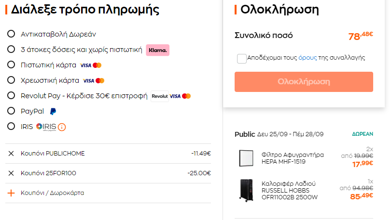392x220 pixels.
Task: Choose PayPal as payment method
Action: tap(11, 111)
